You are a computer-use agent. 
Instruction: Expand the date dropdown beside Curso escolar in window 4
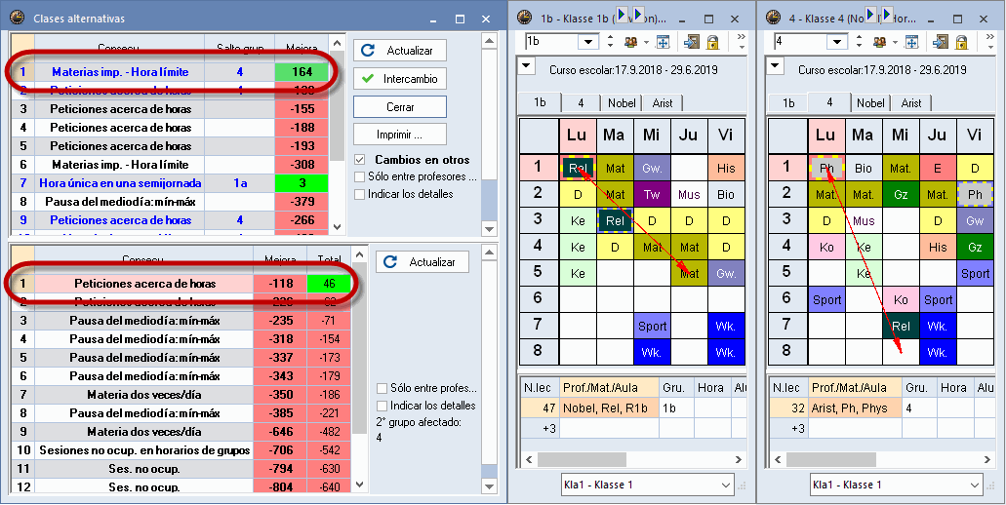(x=775, y=65)
